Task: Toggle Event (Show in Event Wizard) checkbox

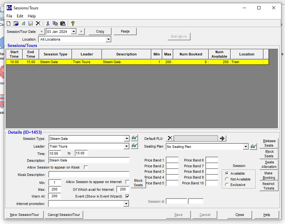Action: coord(127,196)
